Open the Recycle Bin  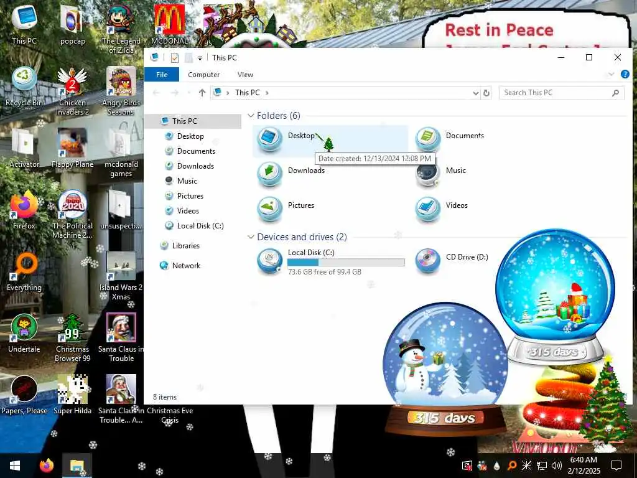24,87
